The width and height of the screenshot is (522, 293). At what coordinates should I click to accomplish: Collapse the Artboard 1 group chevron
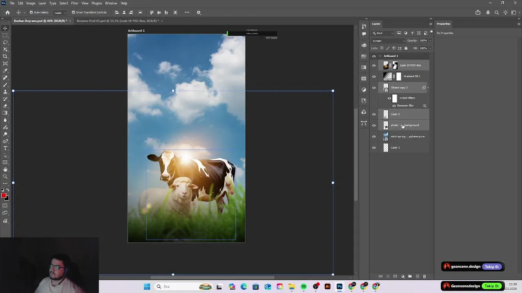pos(380,56)
